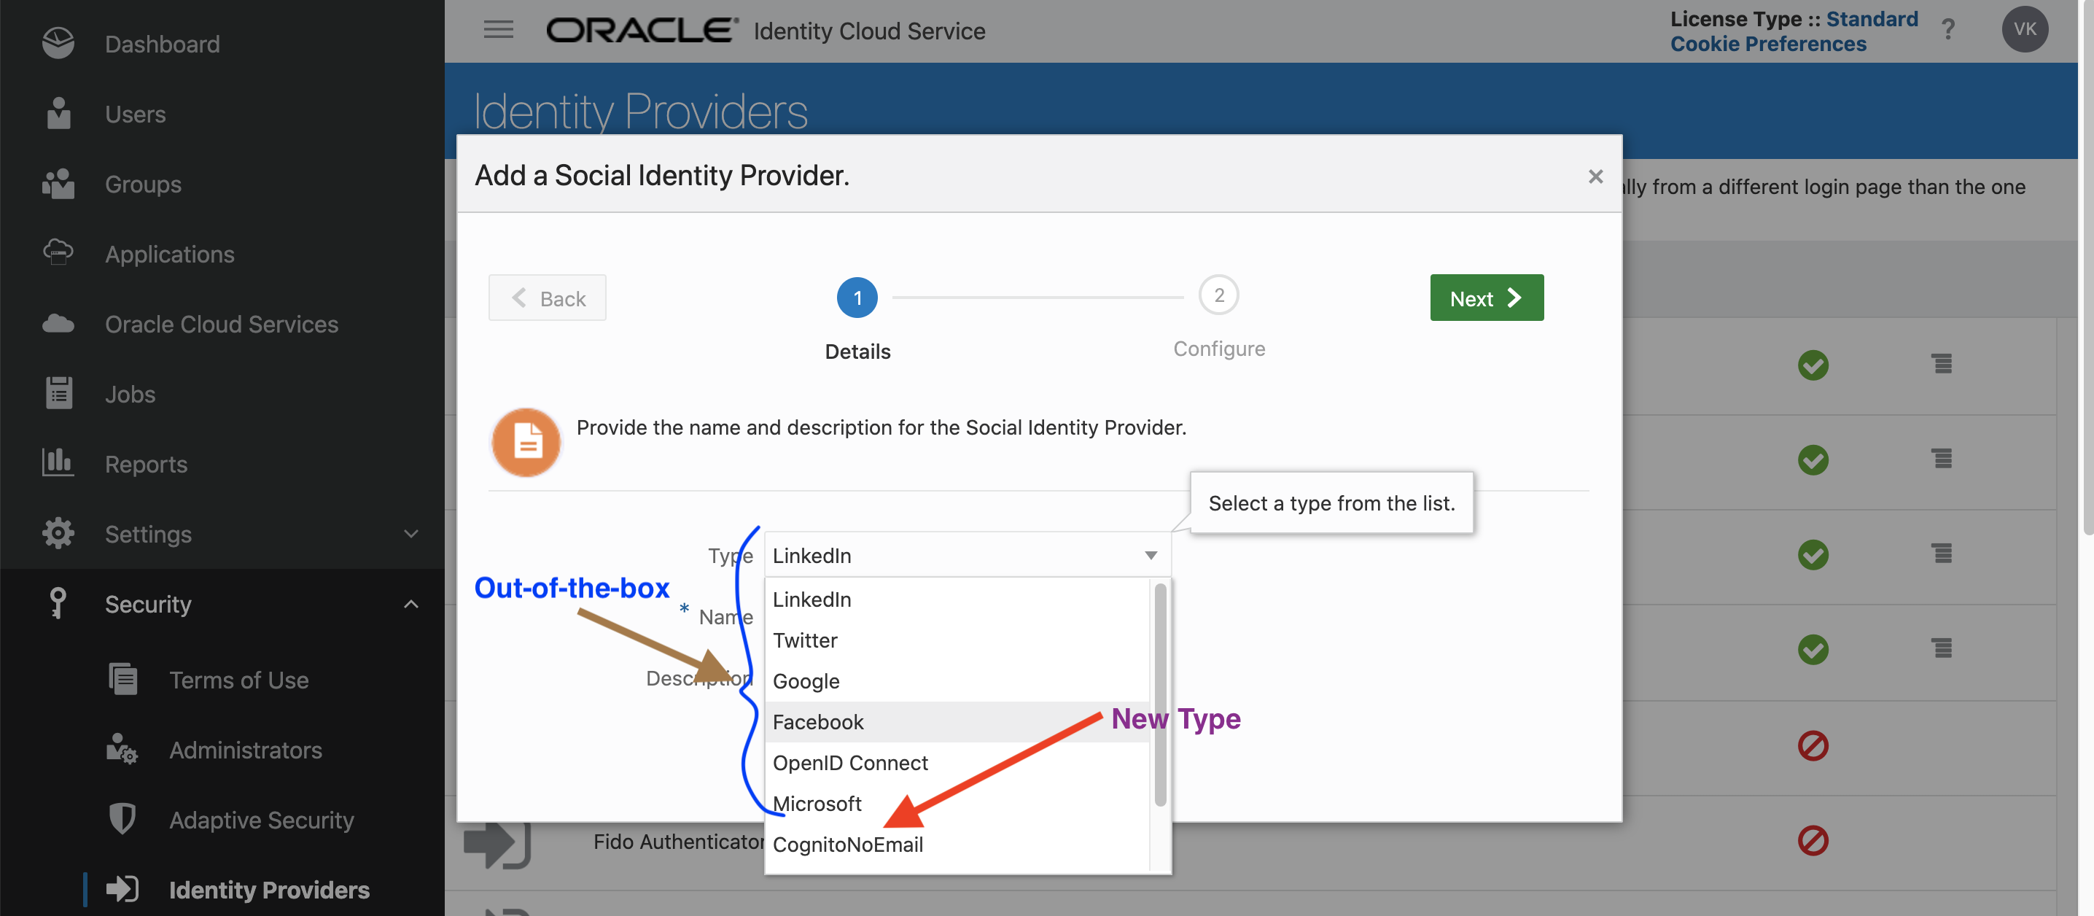Click the hamburger navigation menu icon
This screenshot has height=916, width=2094.
498,30
